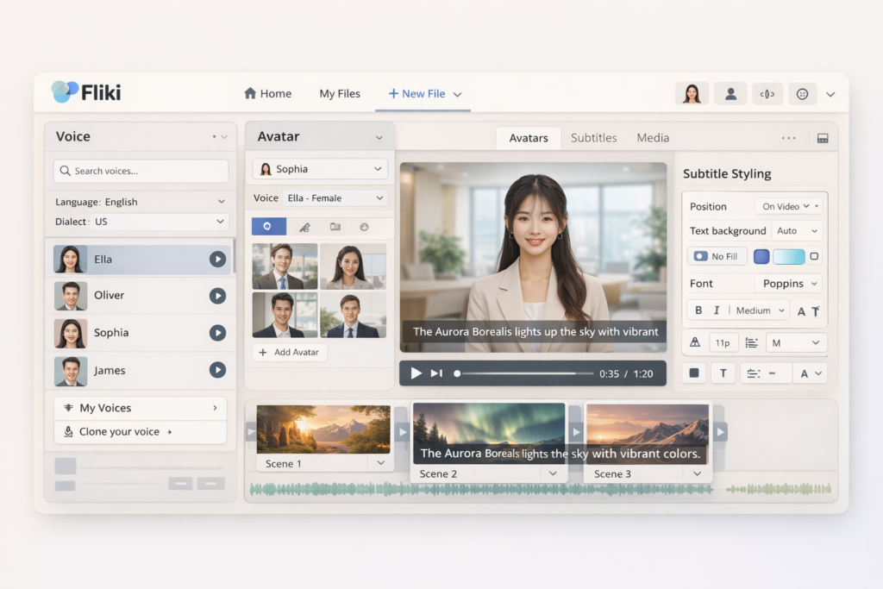Expand the Voice Ella - Female dropdown
This screenshot has height=589, width=883.
(x=336, y=197)
